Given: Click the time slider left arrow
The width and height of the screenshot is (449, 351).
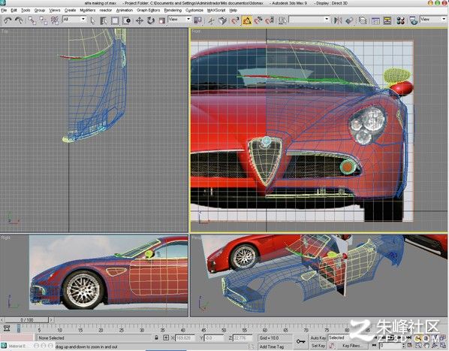Looking at the screenshot, I should tap(2, 319).
